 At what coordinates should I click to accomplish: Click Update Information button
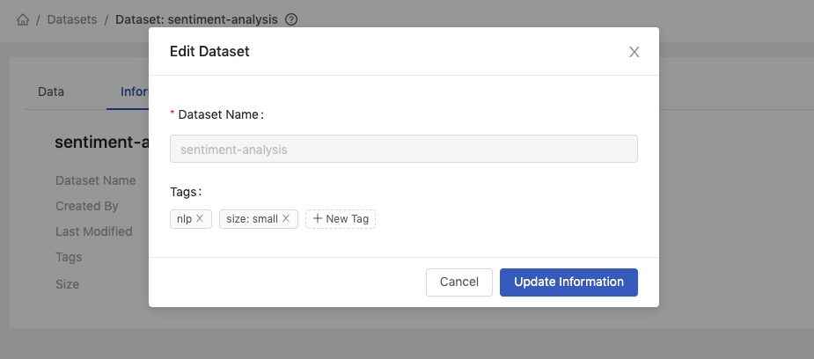coord(568,282)
